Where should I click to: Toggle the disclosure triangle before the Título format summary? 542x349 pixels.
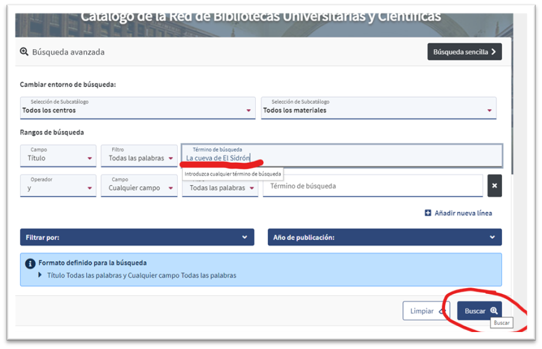point(40,275)
